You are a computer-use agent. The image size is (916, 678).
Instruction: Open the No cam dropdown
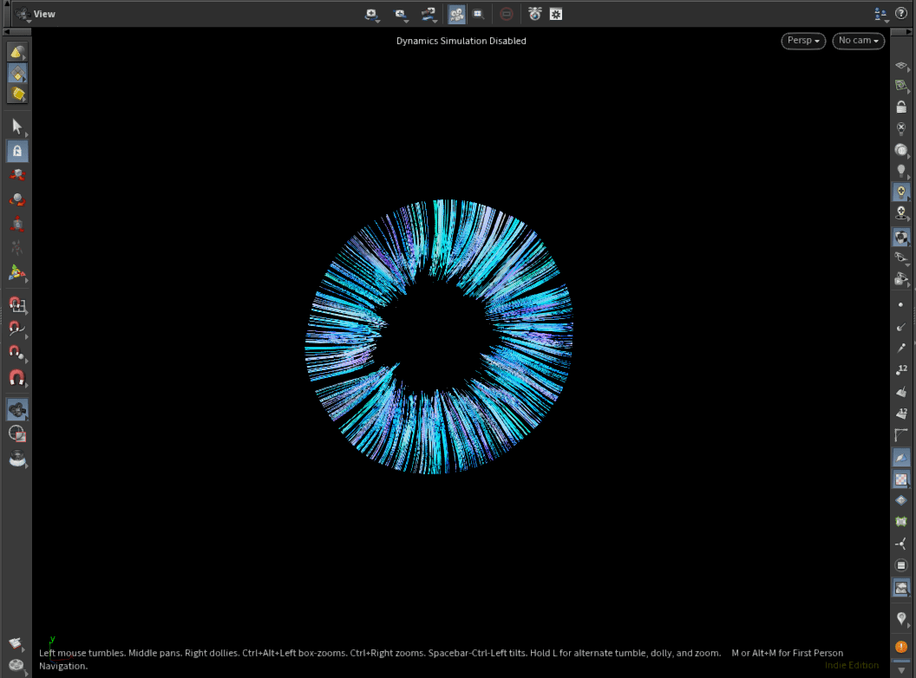[x=858, y=41]
